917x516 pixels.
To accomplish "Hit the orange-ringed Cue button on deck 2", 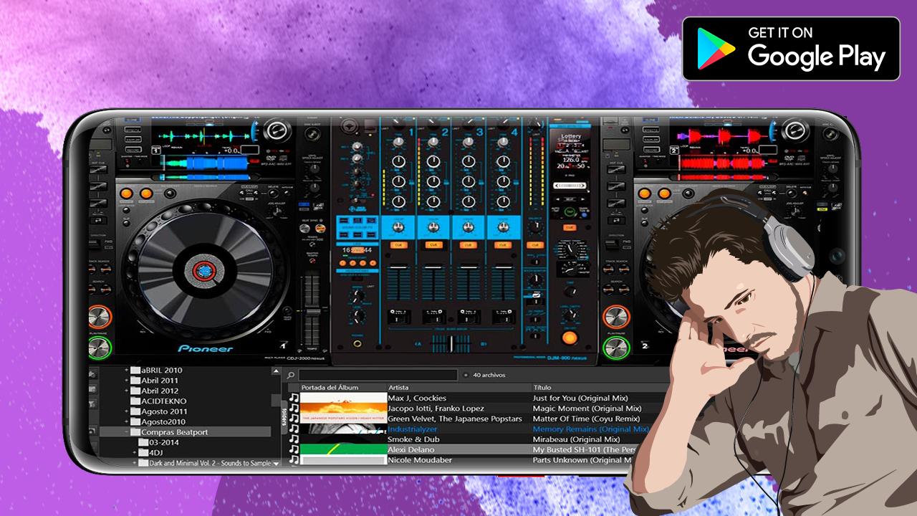I will click(x=615, y=317).
